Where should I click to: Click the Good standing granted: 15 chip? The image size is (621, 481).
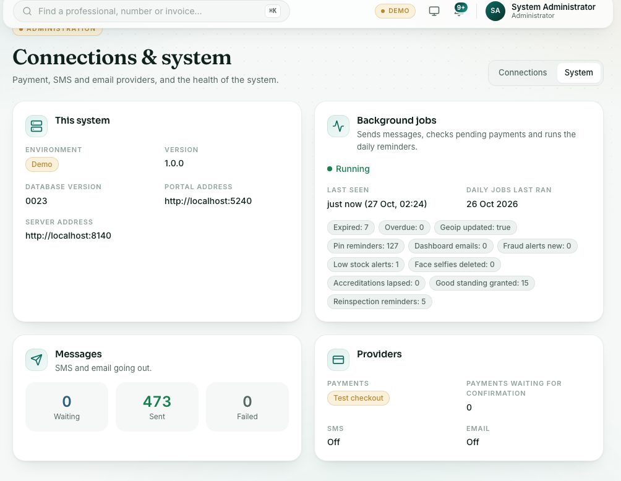[482, 283]
